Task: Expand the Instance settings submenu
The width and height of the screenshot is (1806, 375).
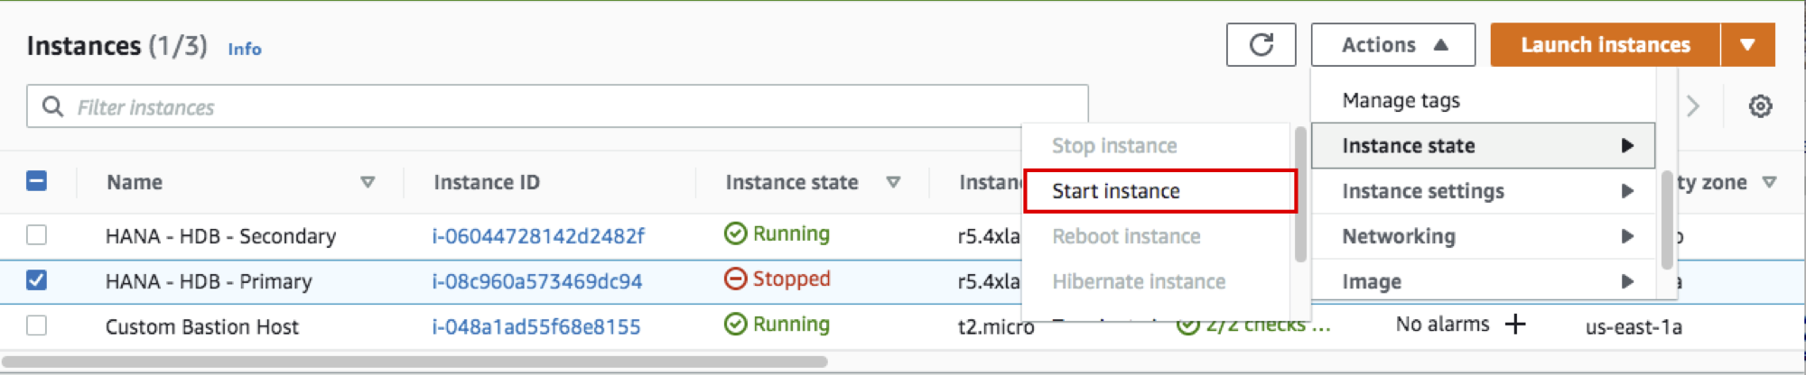Action: tap(1483, 191)
